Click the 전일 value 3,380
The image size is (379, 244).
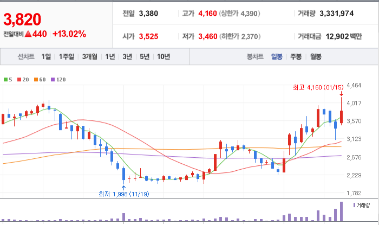tap(148, 14)
